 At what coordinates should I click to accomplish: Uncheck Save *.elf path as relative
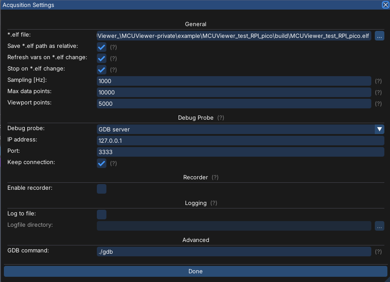pyautogui.click(x=102, y=47)
